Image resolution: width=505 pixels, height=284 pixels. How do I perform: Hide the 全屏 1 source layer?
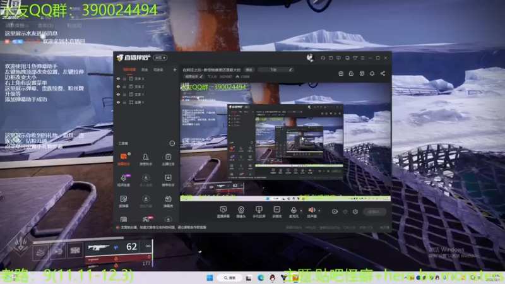pyautogui.click(x=118, y=102)
